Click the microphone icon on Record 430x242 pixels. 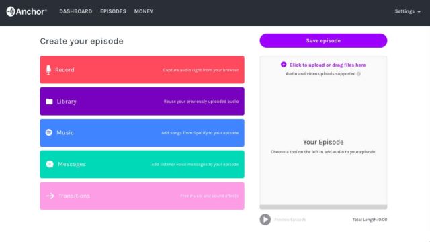(48, 70)
